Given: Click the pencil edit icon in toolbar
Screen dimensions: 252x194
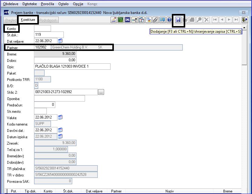Looking at the screenshot, I should click(114, 20).
